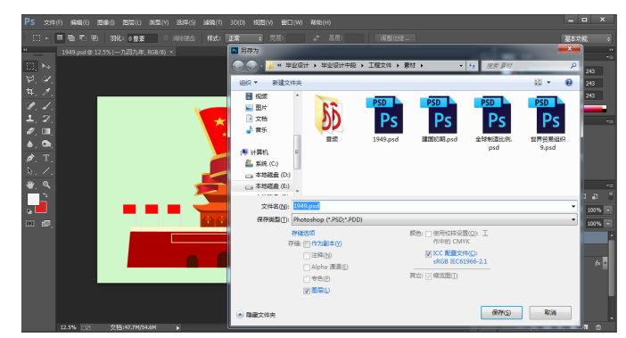Screen dimensions: 626x338
Task: Click the 保存(S) button
Action: pyautogui.click(x=501, y=312)
